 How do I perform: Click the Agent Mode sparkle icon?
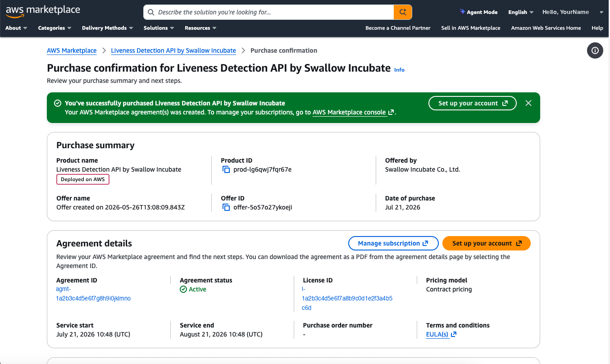[x=462, y=12]
